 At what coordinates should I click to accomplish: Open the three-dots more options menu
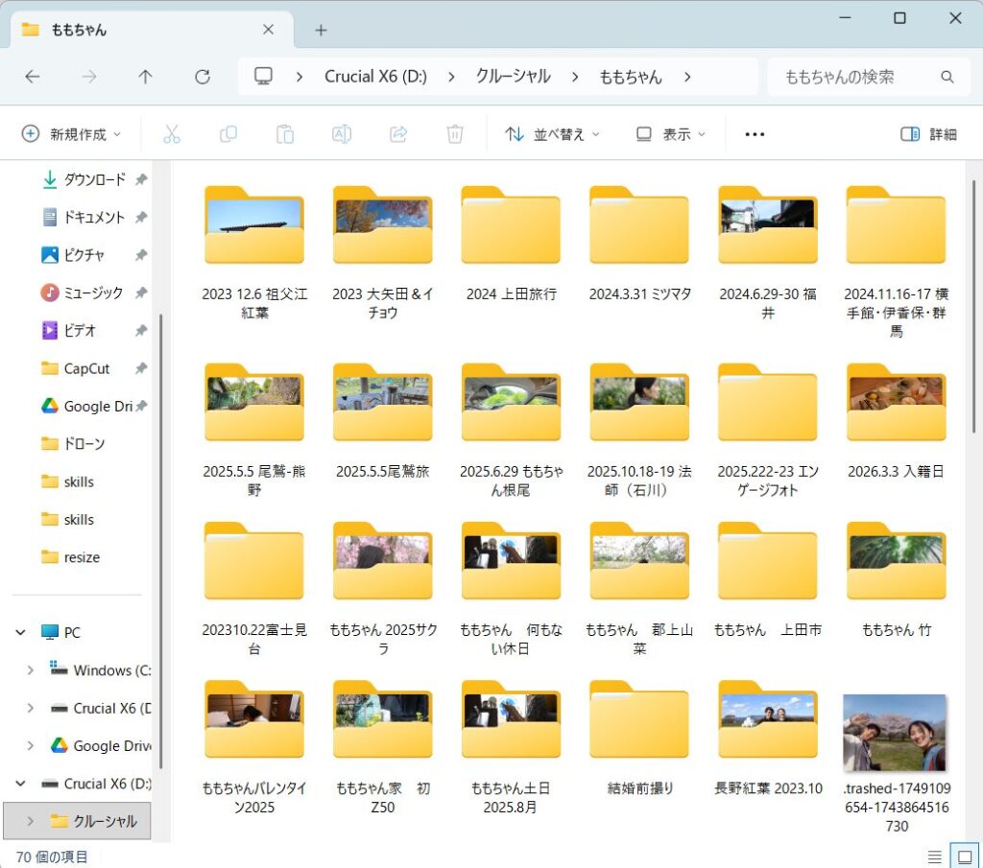tap(755, 134)
